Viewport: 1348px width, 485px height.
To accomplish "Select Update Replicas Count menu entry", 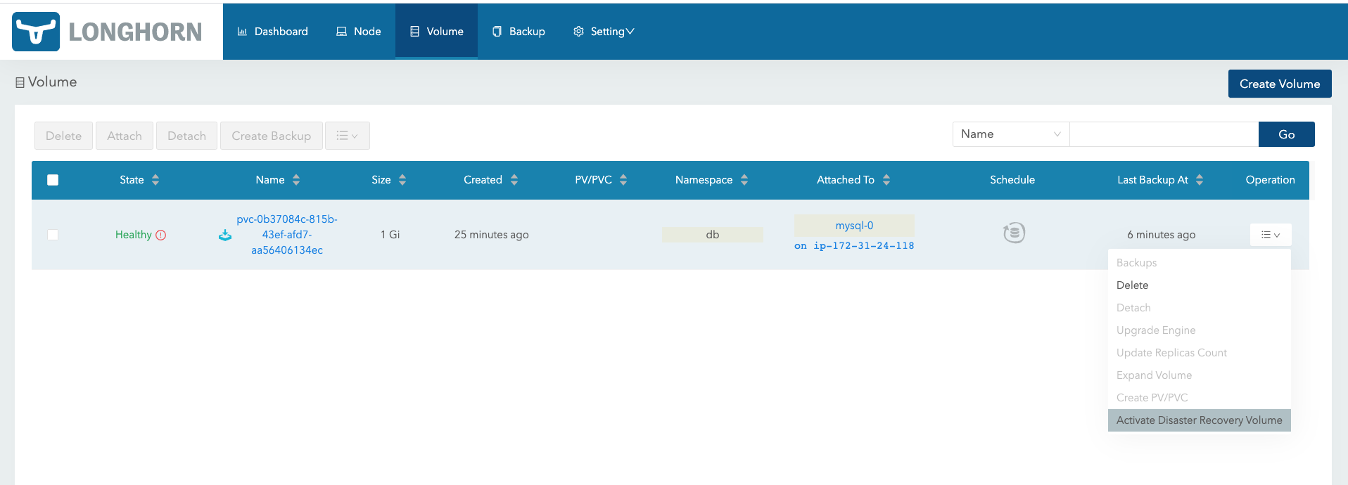I will point(1200,353).
